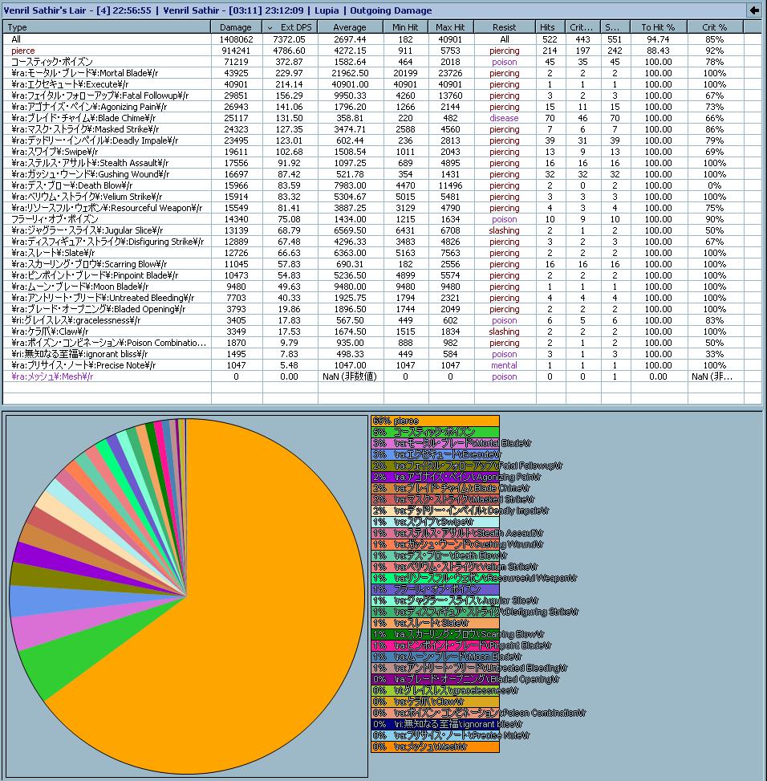The width and height of the screenshot is (767, 781).
Task: Click the orange 65% pierce legend swatch
Action: click(x=435, y=421)
